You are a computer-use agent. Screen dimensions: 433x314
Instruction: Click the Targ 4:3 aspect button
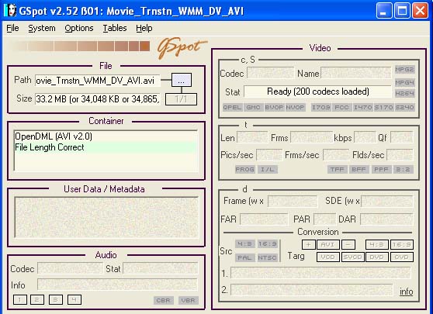click(377, 244)
